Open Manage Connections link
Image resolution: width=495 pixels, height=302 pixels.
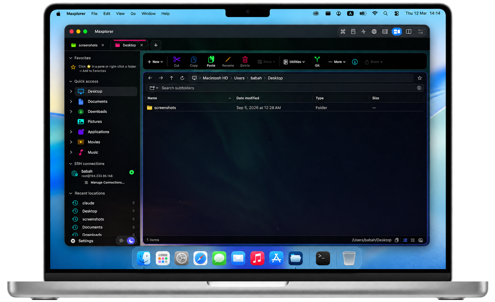click(x=104, y=182)
